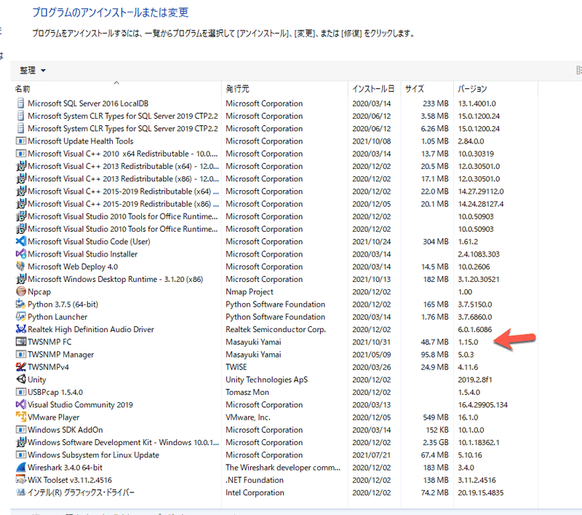
Task: Click the publisher Intel Corporation
Action: tap(255, 492)
